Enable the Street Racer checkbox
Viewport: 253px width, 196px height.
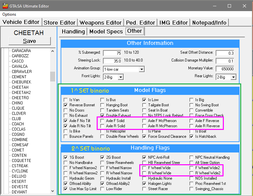click(144, 189)
